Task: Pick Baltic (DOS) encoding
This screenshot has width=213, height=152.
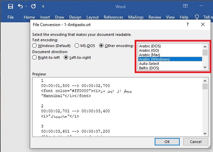Action: pyautogui.click(x=170, y=68)
